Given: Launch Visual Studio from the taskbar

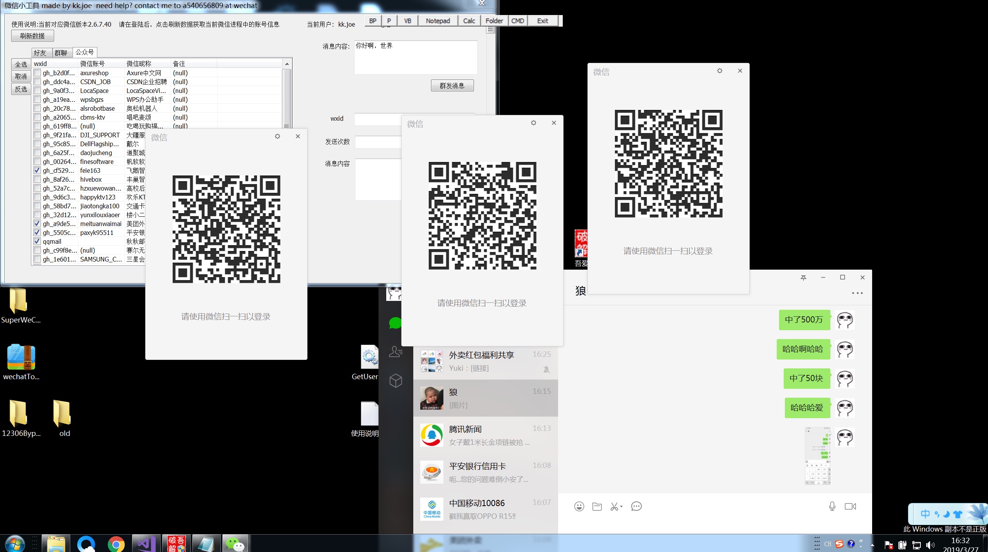Looking at the screenshot, I should [x=146, y=544].
